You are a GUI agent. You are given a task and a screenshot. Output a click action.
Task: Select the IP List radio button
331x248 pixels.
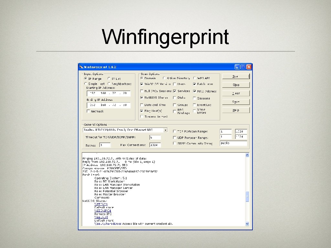pos(109,78)
